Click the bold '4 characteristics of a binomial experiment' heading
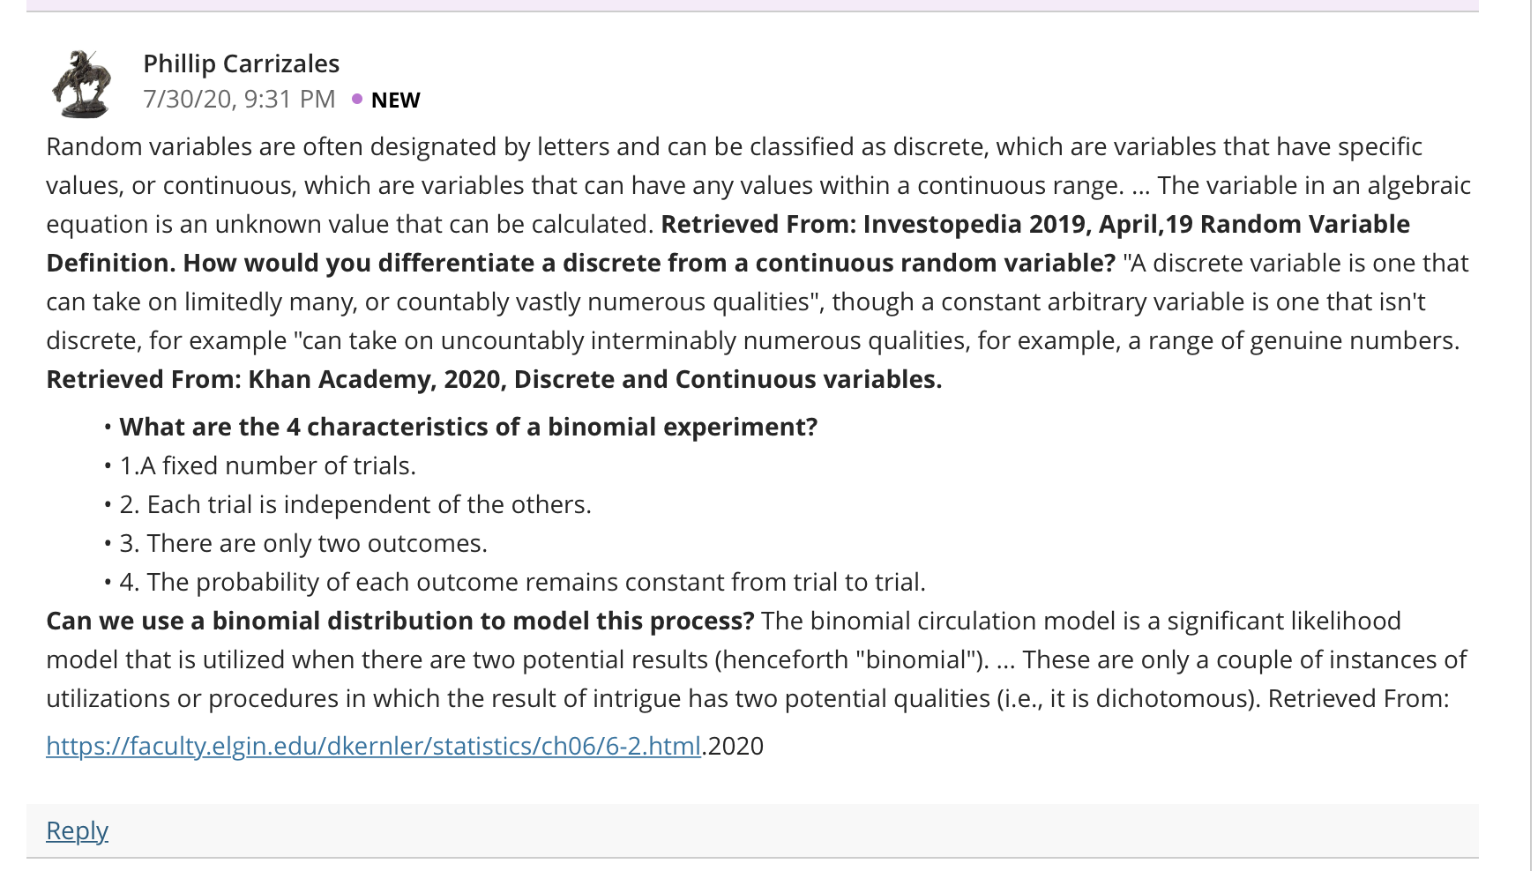 pos(468,427)
